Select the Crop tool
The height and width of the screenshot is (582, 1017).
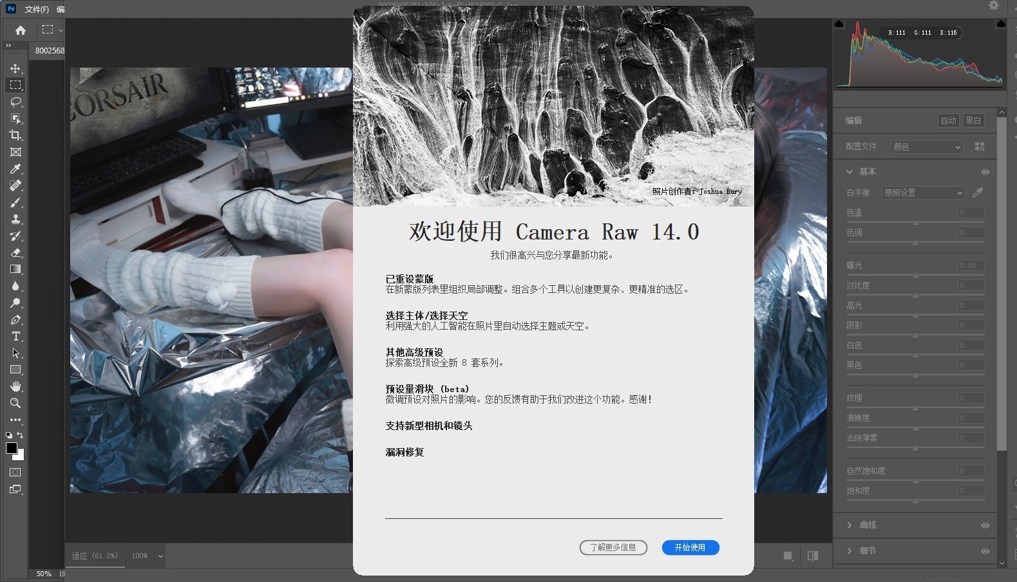point(15,135)
